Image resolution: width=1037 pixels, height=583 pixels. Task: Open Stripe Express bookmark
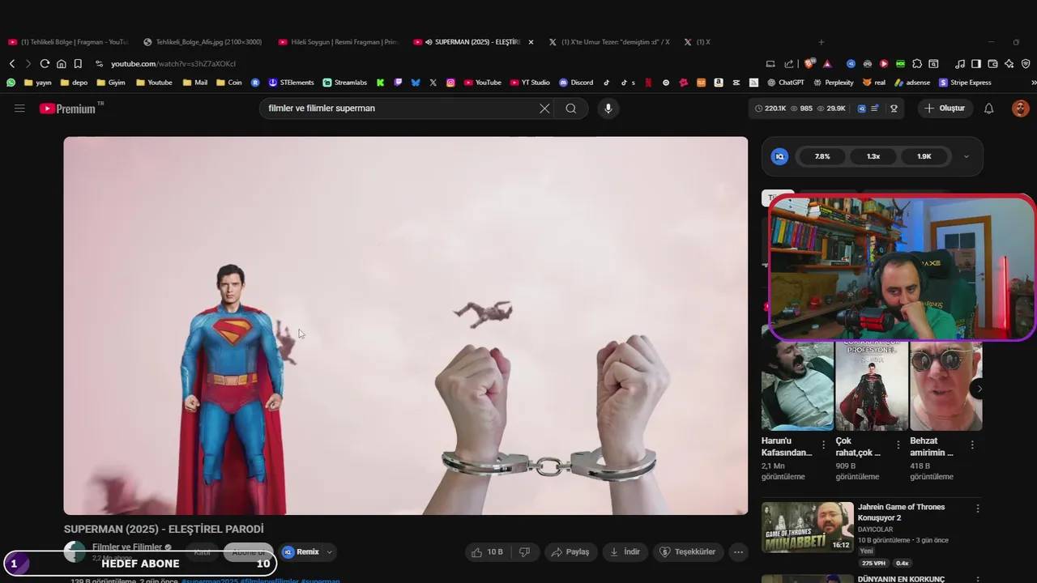pos(965,83)
